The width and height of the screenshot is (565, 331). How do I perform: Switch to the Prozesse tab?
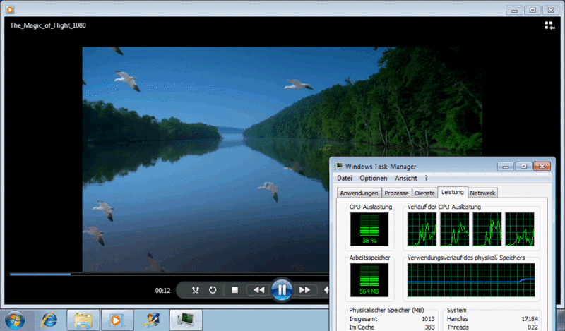[396, 193]
